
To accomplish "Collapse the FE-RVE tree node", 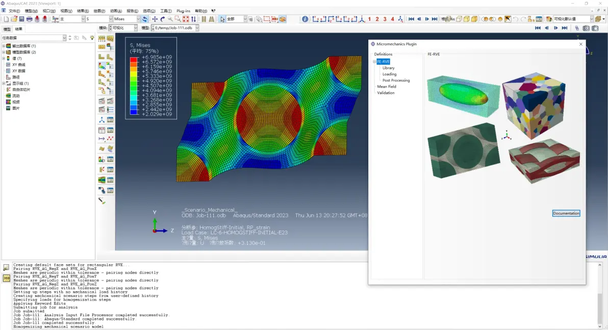I will tap(374, 62).
